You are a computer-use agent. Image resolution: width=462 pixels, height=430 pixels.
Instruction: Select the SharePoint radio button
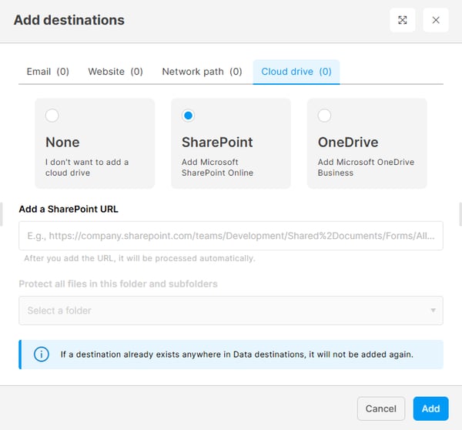click(189, 116)
